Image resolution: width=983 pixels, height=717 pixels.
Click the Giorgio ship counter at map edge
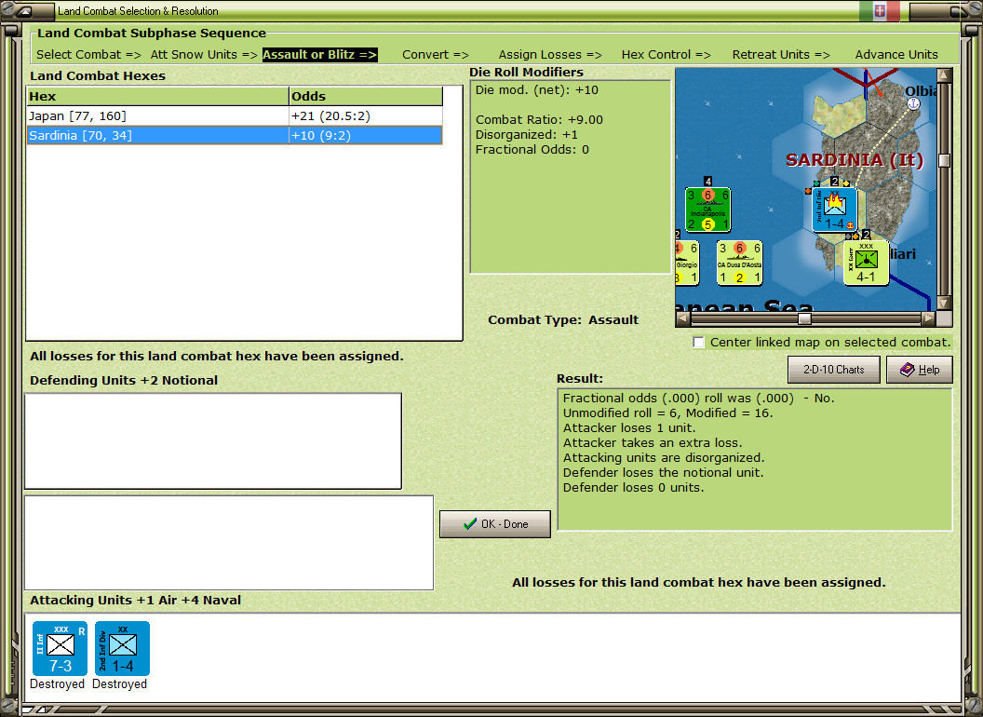pyautogui.click(x=687, y=263)
